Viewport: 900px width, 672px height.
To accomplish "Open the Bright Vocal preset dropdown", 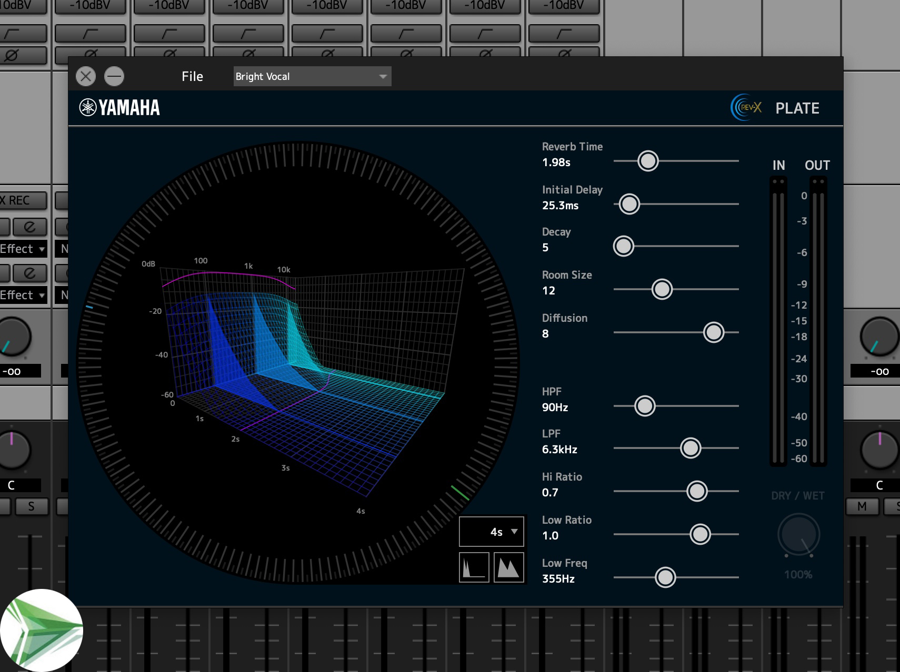I will pyautogui.click(x=312, y=77).
